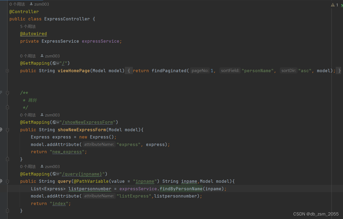Click the ExpressController class name
343x219 pixels.
point(67,19)
